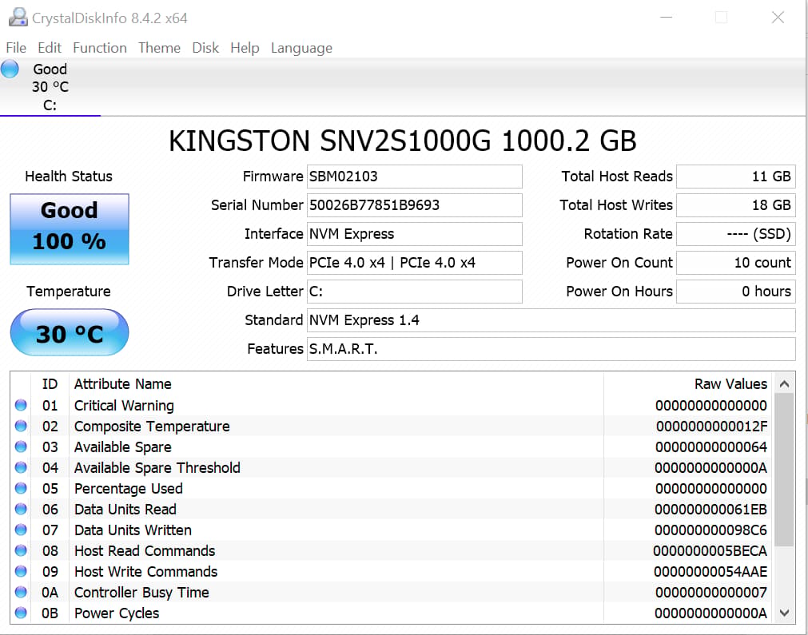Open the Theme menu
This screenshot has width=808, height=635.
[159, 48]
